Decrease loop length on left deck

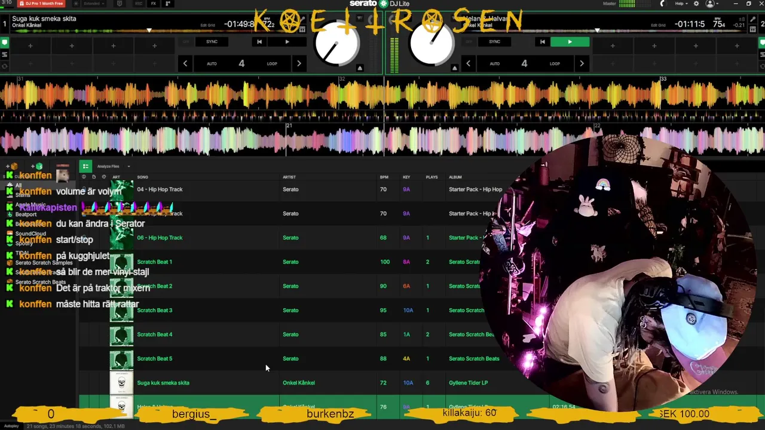tap(185, 63)
